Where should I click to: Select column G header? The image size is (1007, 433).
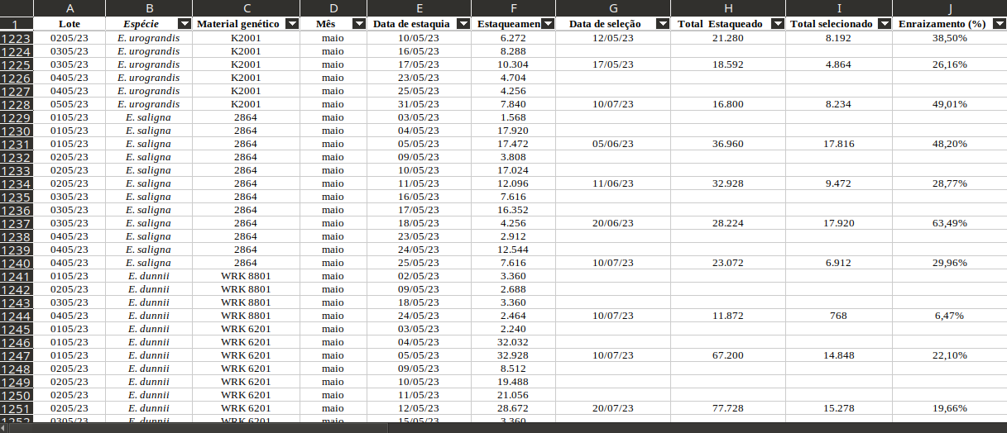pyautogui.click(x=612, y=8)
